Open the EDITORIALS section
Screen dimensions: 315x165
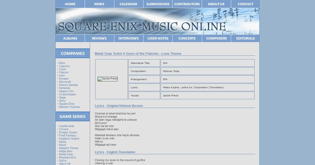click(x=245, y=38)
